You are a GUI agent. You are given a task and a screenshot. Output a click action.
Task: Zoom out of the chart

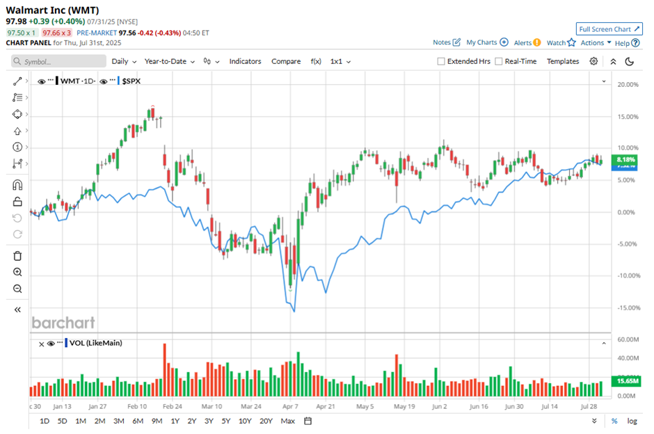pos(17,289)
